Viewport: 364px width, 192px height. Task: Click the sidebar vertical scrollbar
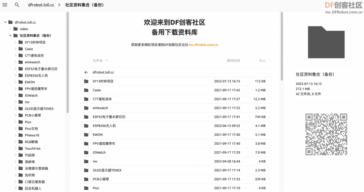67,63
